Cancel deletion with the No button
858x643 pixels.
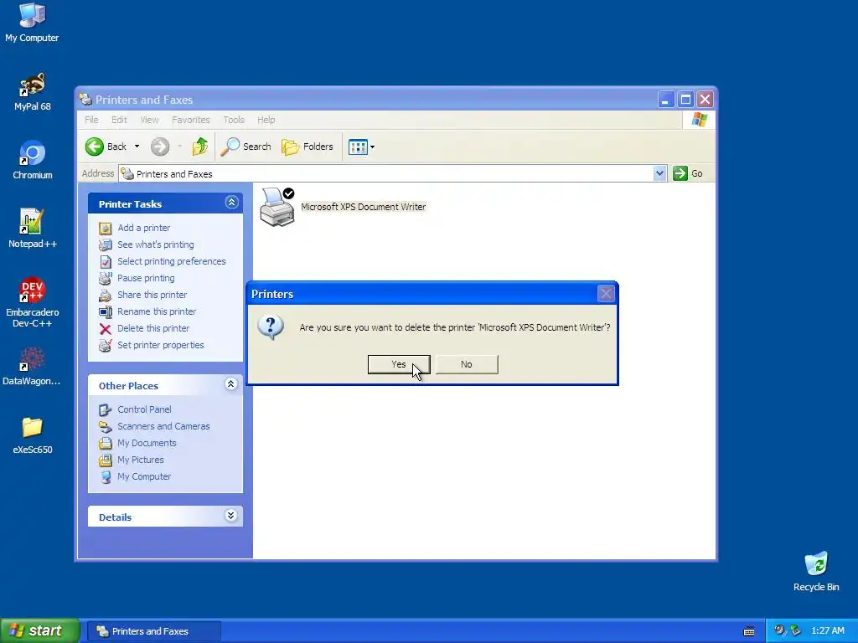pyautogui.click(x=467, y=364)
